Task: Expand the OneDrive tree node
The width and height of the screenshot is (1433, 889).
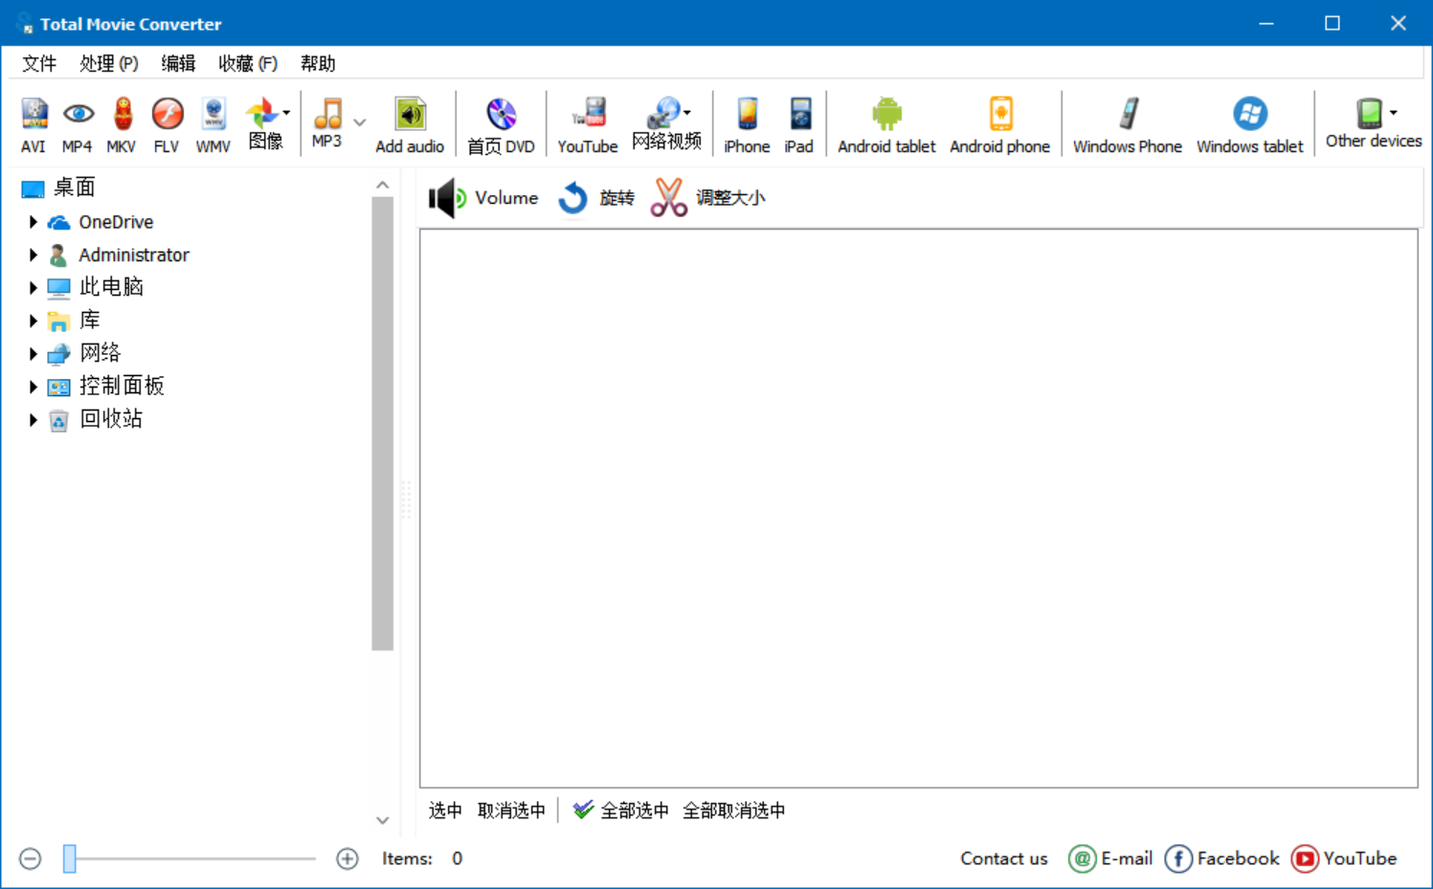Action: pos(34,222)
